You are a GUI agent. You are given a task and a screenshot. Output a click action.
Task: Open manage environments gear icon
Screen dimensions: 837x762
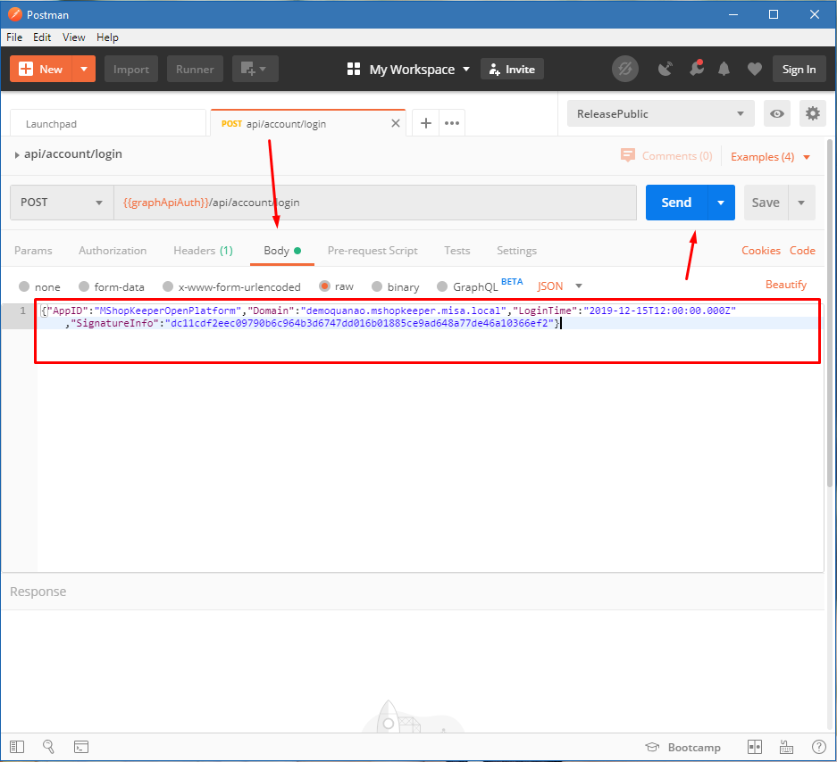tap(813, 113)
